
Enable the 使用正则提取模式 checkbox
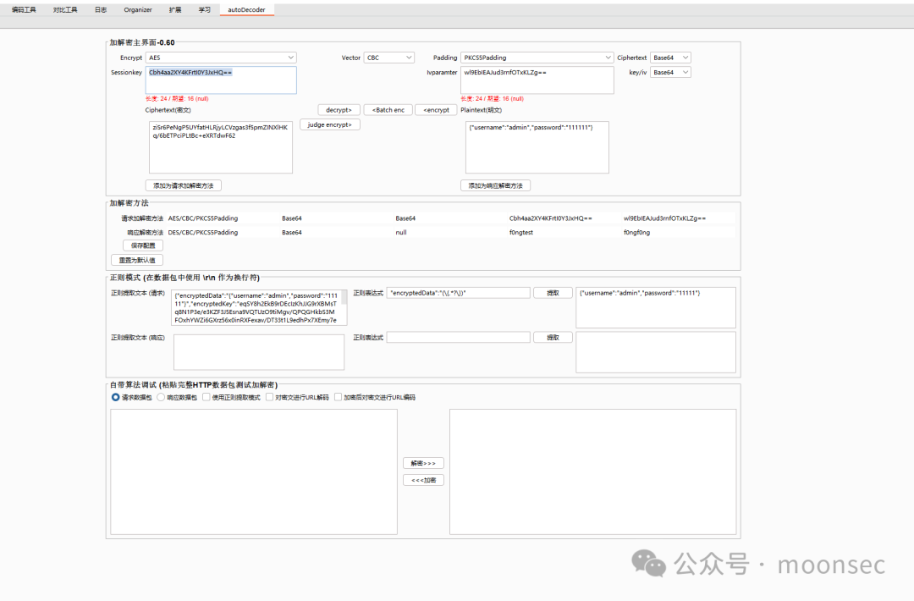206,397
